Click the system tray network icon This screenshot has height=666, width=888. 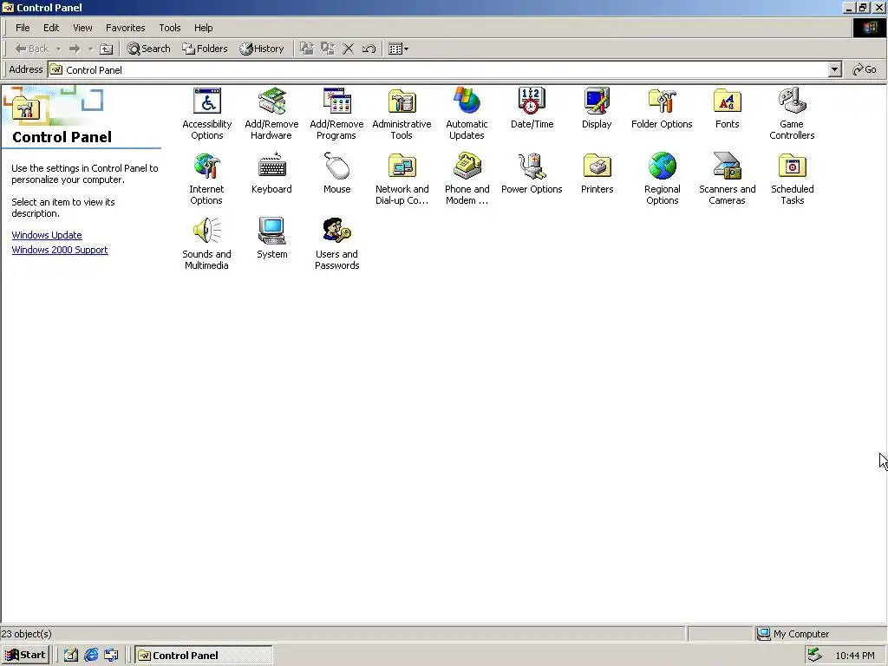[x=814, y=656]
